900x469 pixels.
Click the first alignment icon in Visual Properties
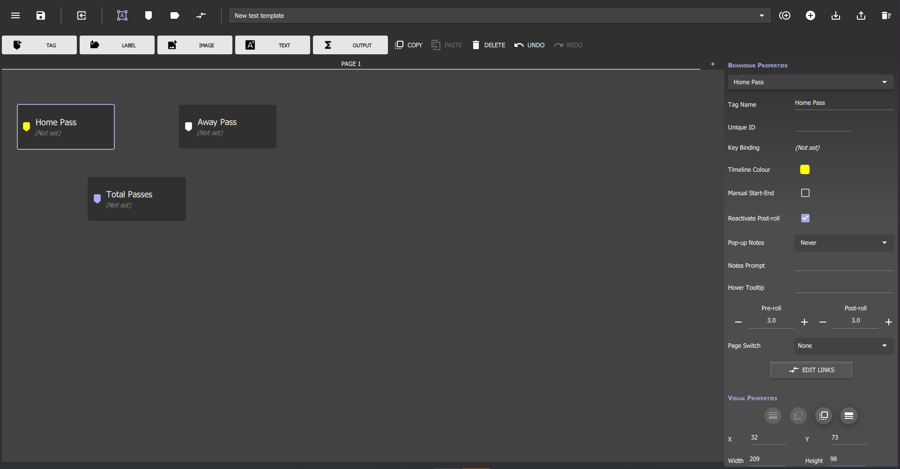[x=773, y=416]
